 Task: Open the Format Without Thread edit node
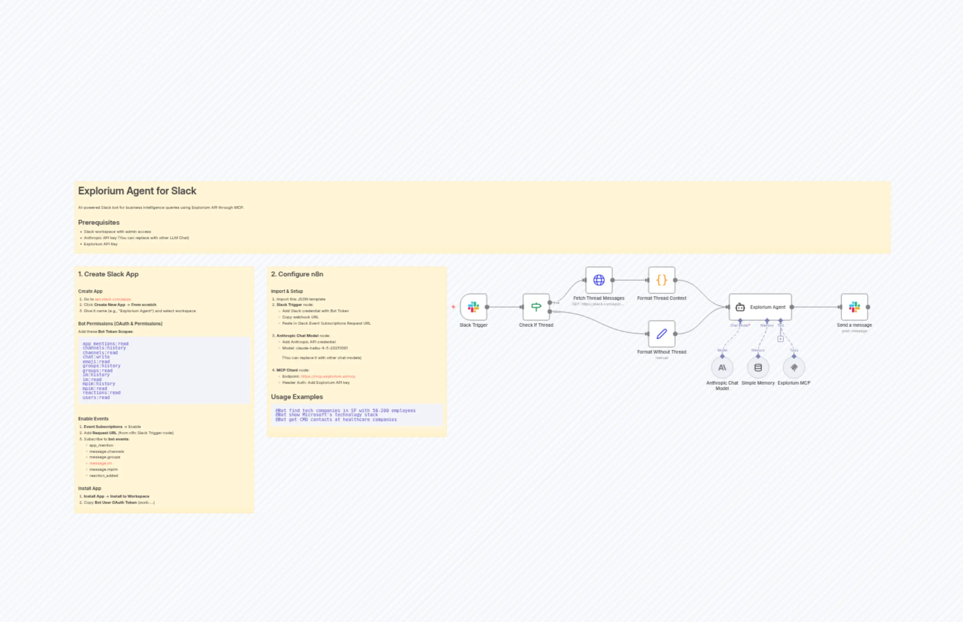click(x=662, y=334)
